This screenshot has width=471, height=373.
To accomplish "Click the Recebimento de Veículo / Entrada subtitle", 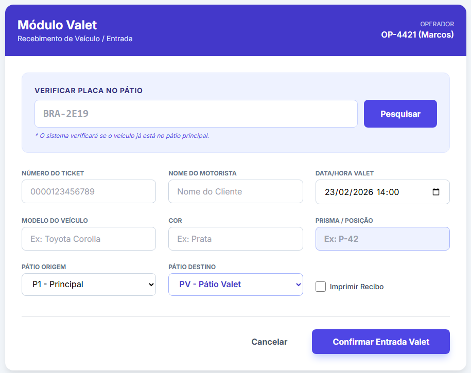I will (75, 39).
